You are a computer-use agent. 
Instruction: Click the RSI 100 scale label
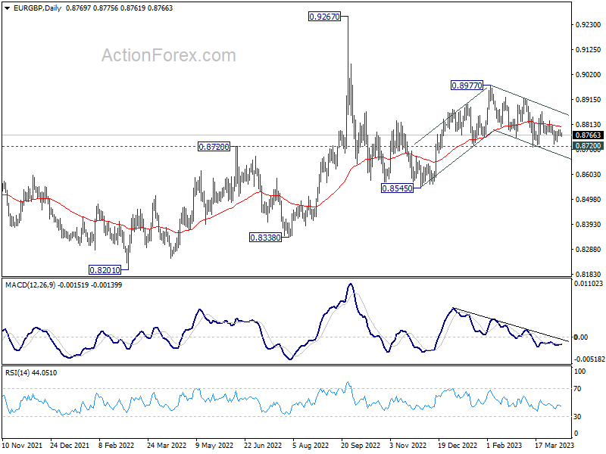580,372
